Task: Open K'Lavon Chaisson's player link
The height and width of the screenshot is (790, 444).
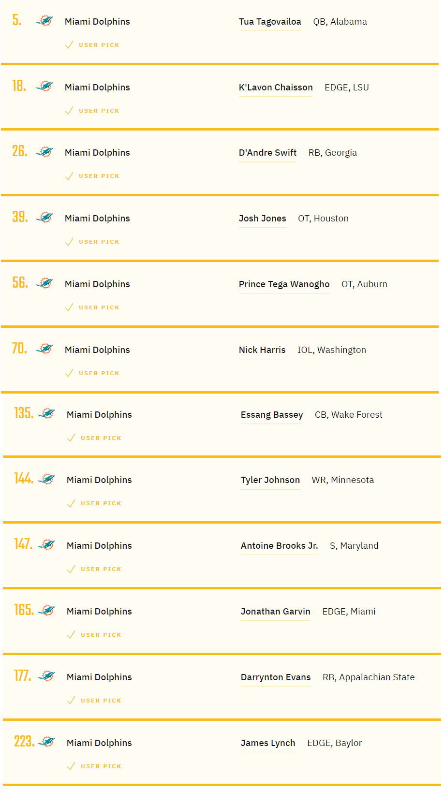Action: point(276,88)
